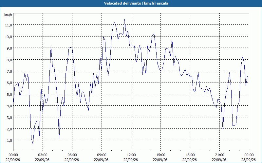Viewport: 262px width, 163px height.
Task: Click the "00:00" time label above 22/09/26
Action: (x=13, y=155)
